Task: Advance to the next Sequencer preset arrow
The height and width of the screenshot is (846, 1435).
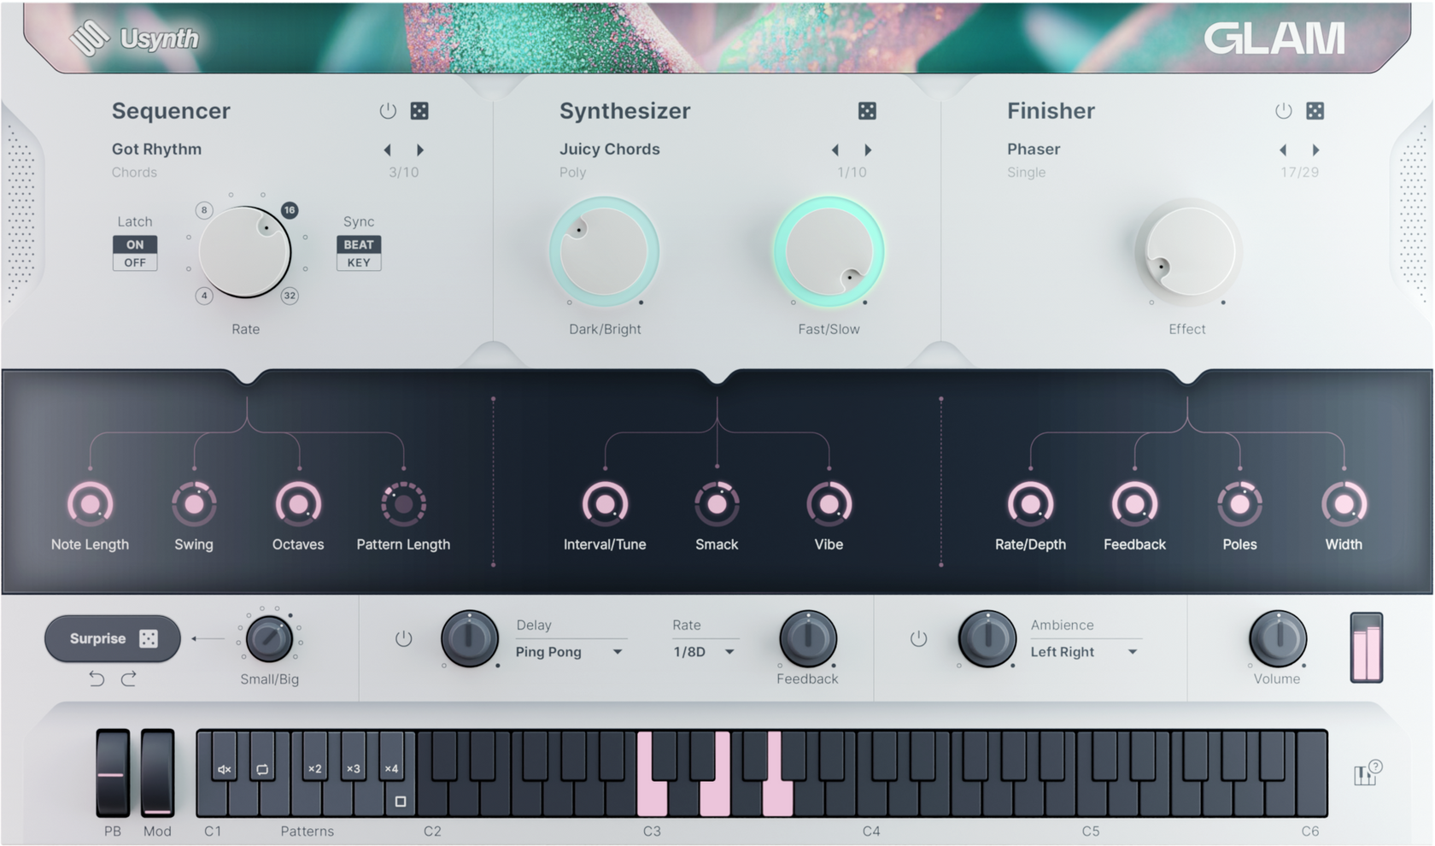Action: 419,149
